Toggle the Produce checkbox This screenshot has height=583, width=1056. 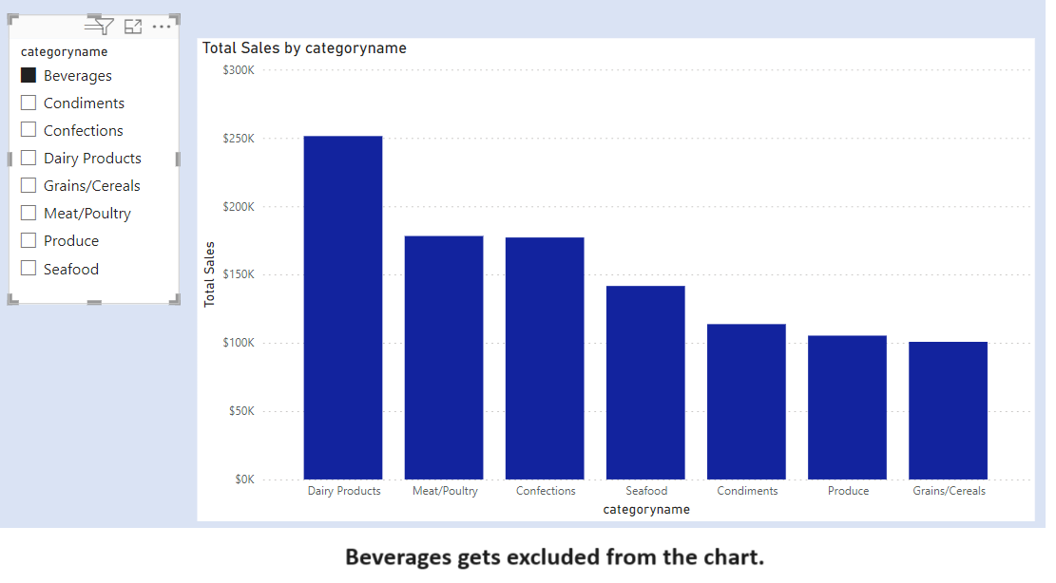pyautogui.click(x=29, y=240)
